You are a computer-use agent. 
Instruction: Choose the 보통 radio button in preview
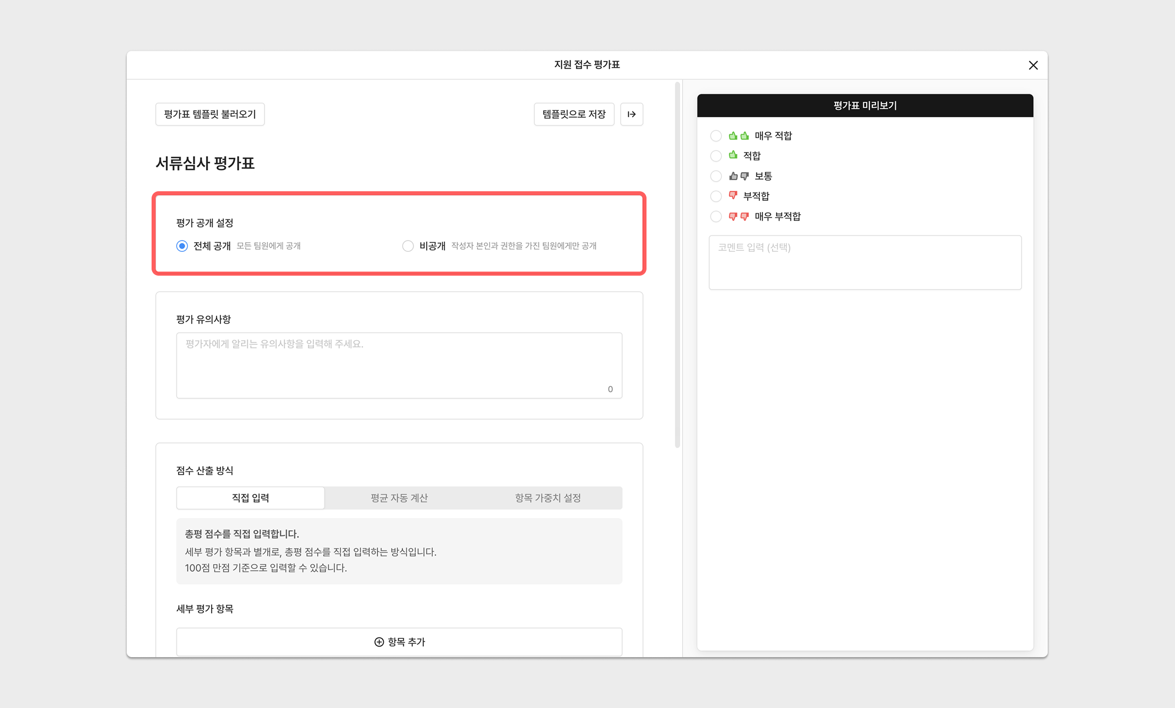coord(716,176)
